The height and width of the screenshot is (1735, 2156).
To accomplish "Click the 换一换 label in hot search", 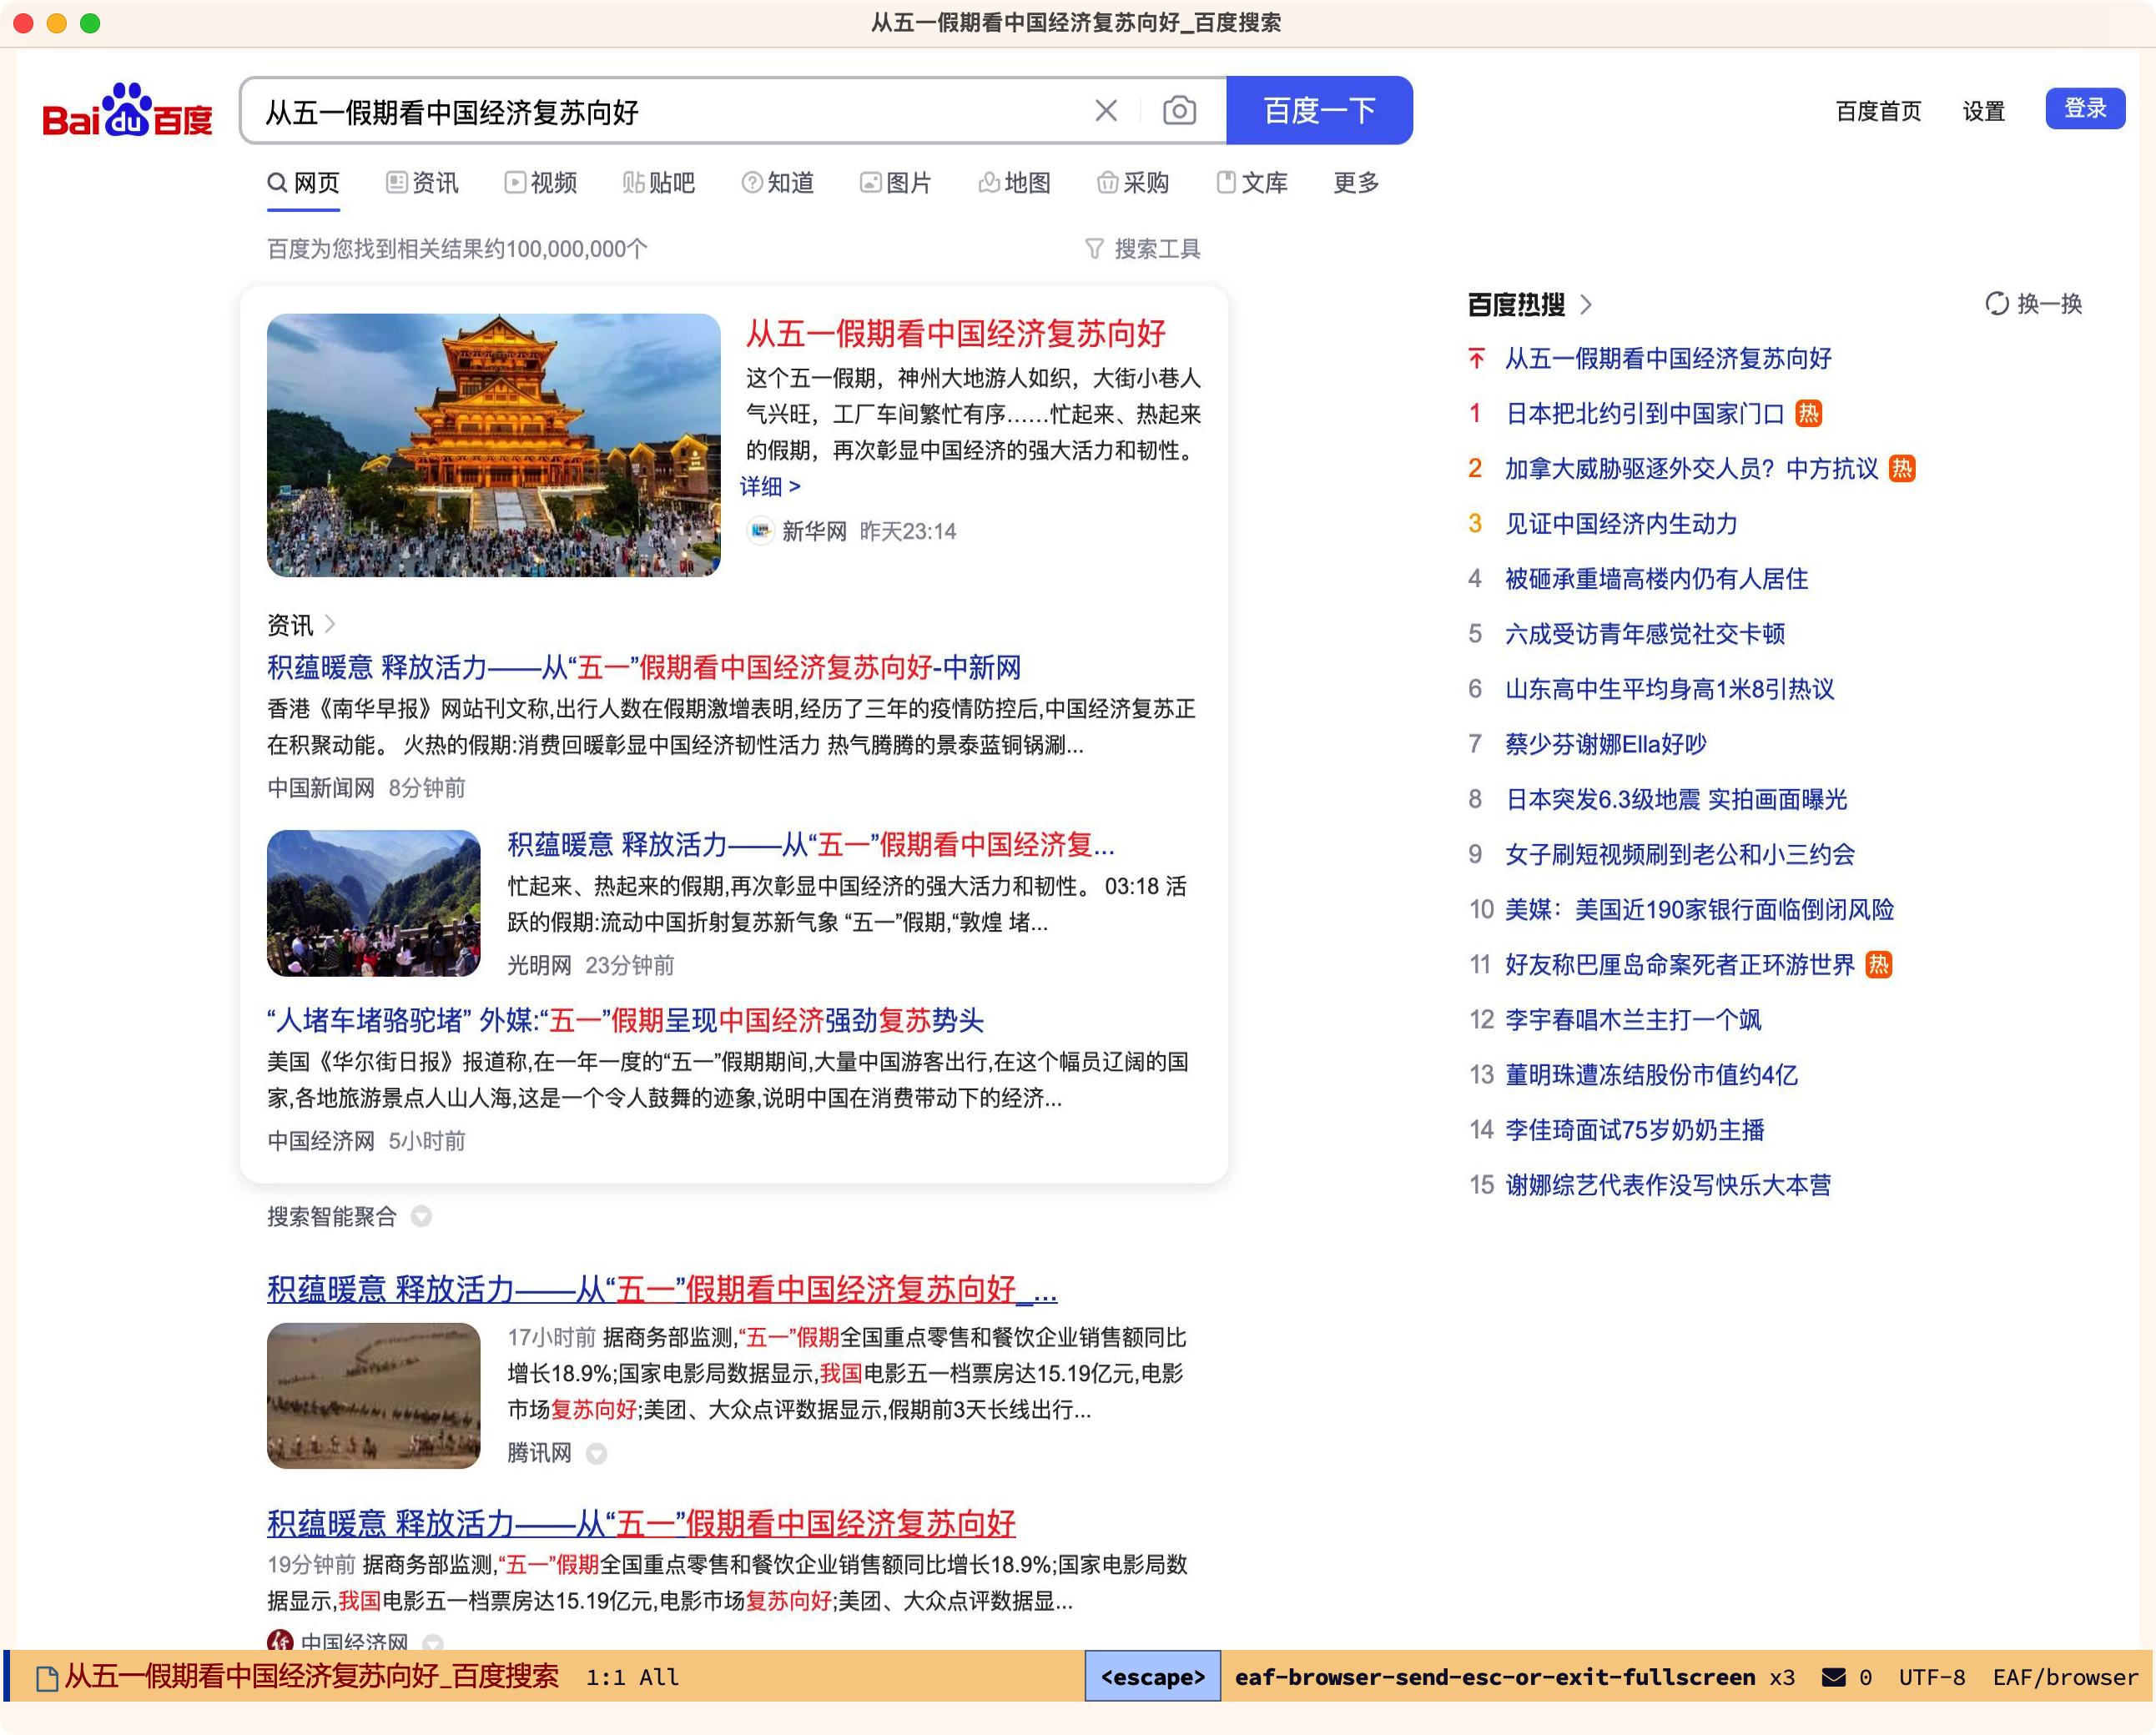I will pos(2050,303).
